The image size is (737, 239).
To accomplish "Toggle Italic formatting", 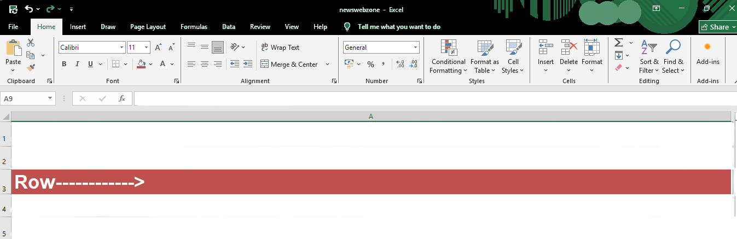I will 77,65.
